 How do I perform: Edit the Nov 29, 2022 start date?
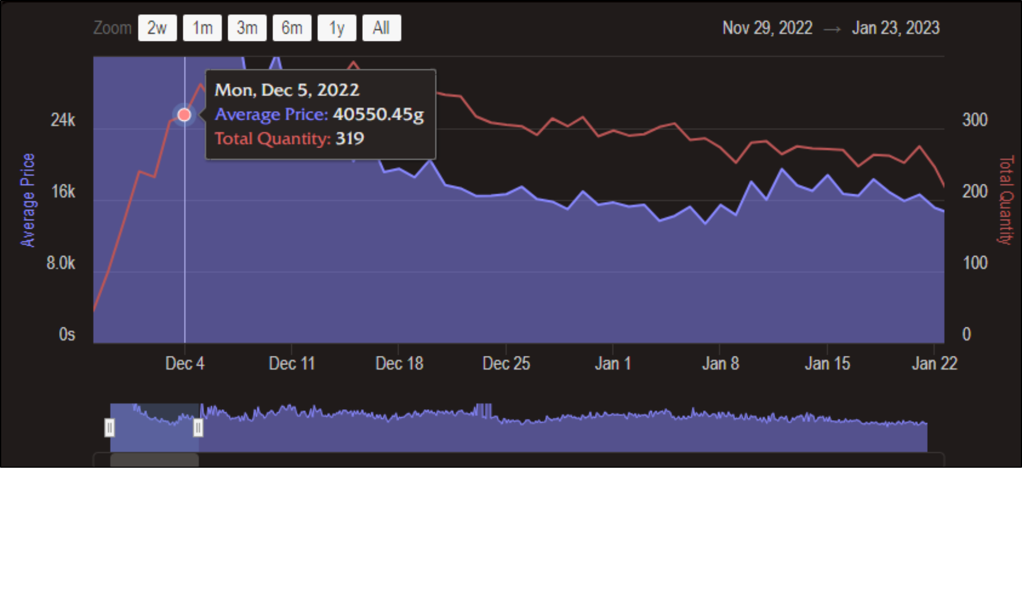coord(767,28)
